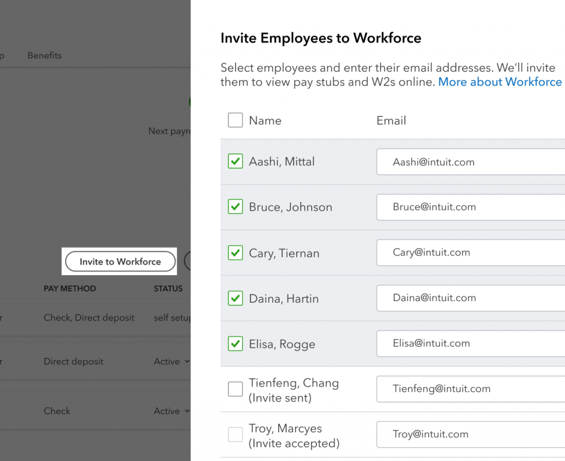Open the More about Workforce link
The width and height of the screenshot is (565, 461).
click(500, 82)
